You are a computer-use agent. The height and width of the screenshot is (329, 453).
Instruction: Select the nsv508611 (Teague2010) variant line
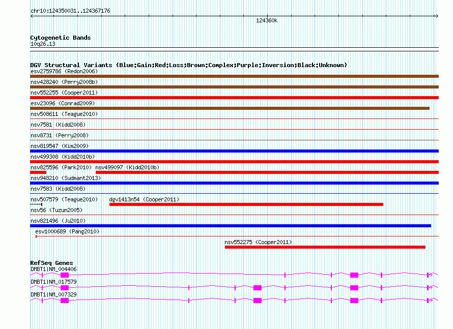[234, 119]
